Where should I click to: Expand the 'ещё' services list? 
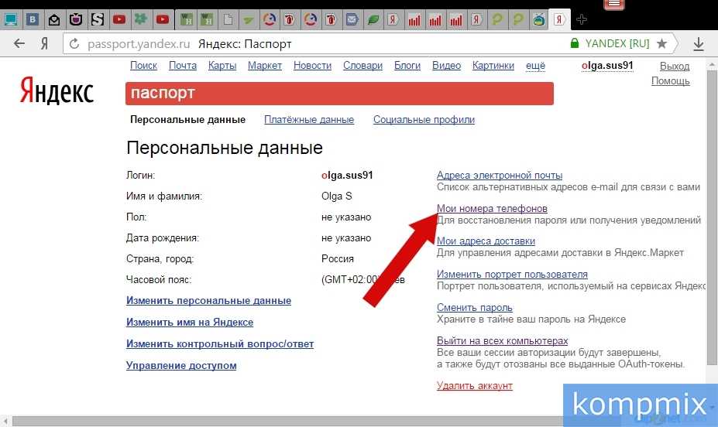[x=535, y=66]
